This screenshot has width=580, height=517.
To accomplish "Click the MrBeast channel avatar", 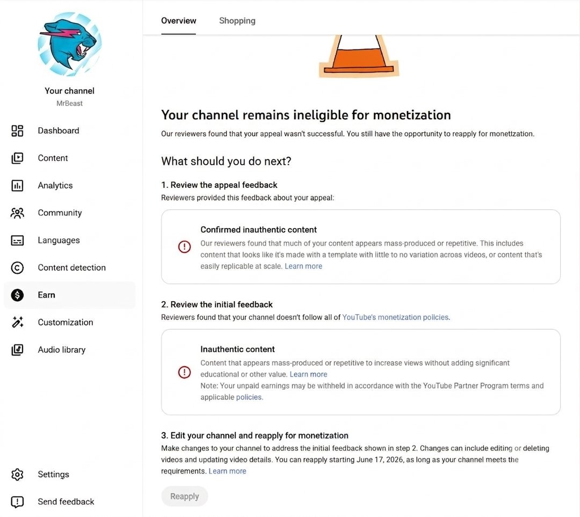I will pos(69,44).
